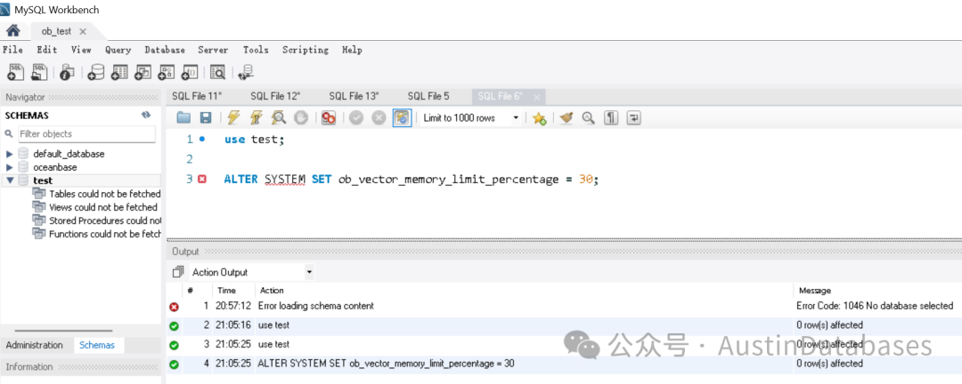Close the SQL File 6 tab

(537, 97)
